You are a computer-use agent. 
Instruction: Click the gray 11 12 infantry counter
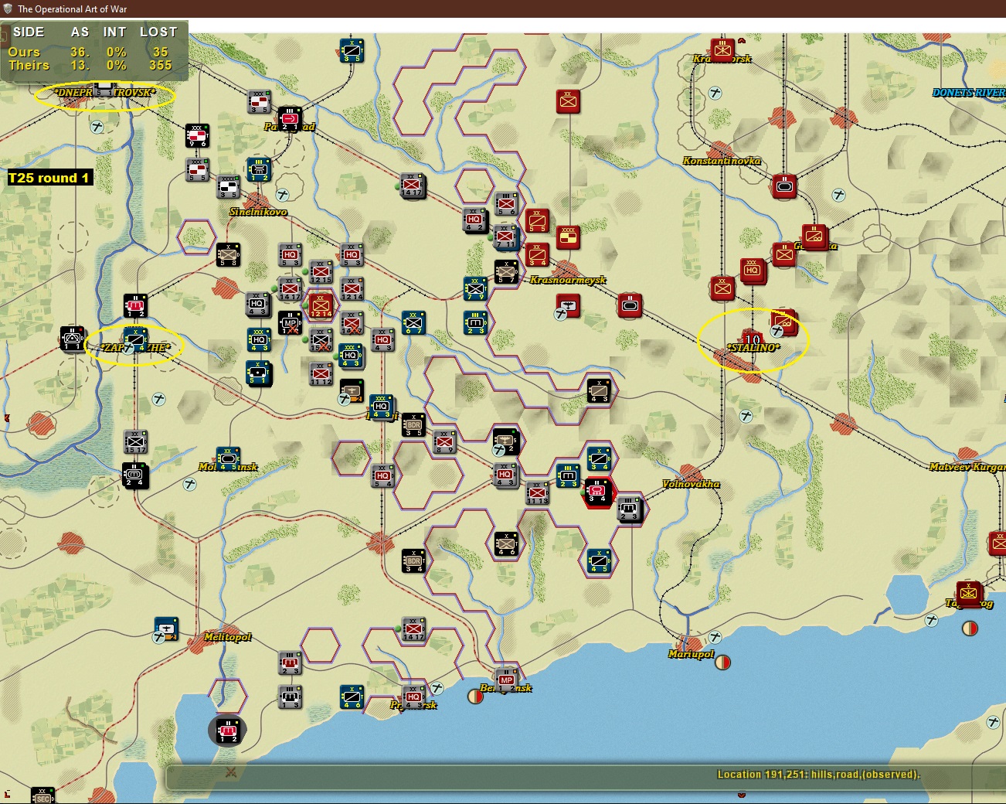click(x=321, y=373)
